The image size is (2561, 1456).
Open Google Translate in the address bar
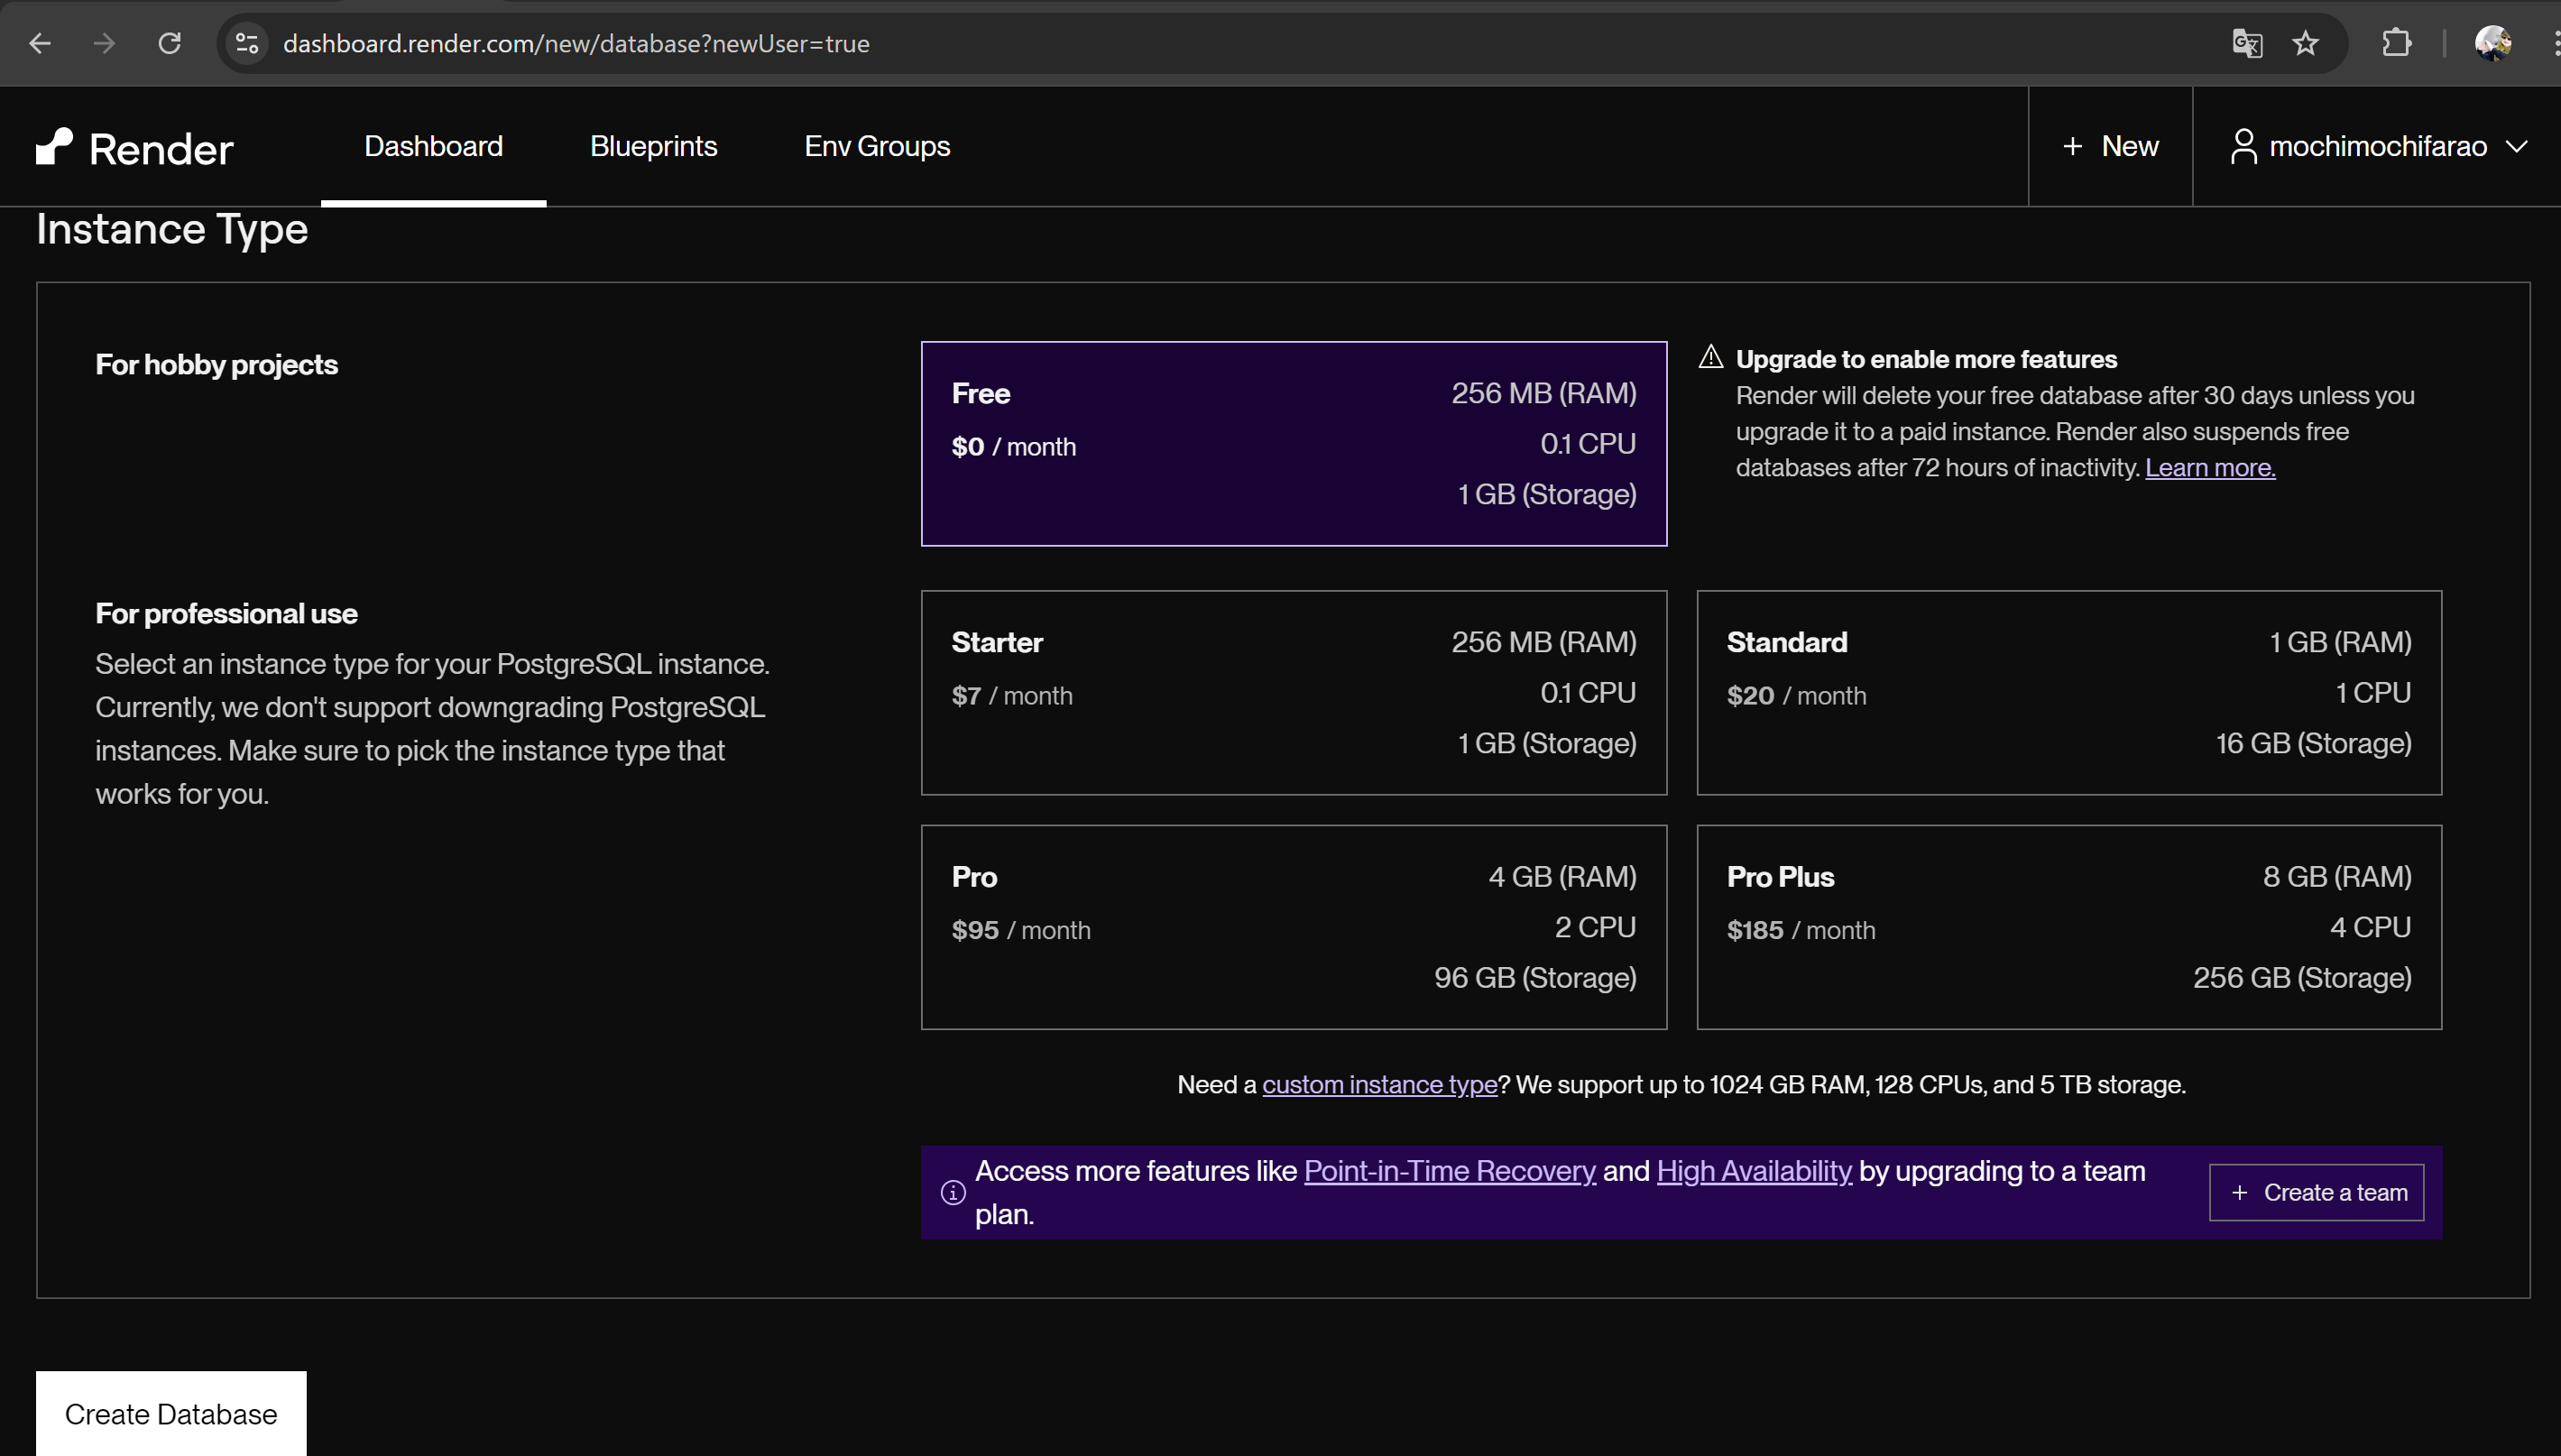2246,43
